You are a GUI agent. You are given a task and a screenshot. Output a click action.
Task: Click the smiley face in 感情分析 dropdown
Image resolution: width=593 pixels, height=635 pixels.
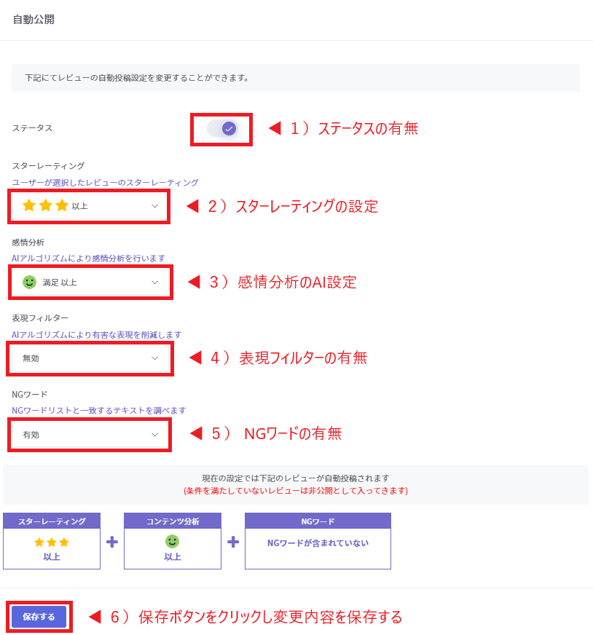(x=29, y=283)
